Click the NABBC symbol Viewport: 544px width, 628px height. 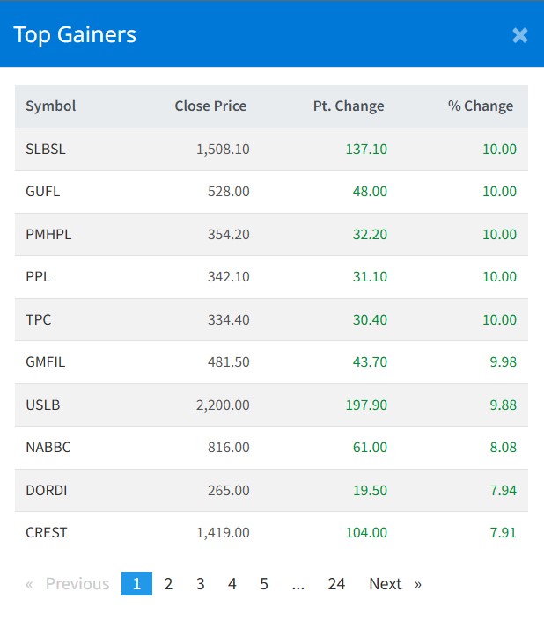48,448
